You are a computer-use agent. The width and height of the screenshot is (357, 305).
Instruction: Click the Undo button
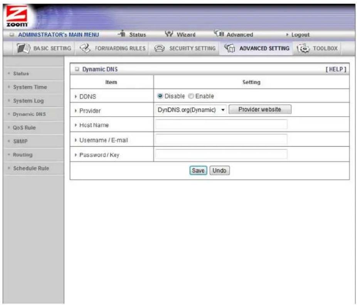219,170
